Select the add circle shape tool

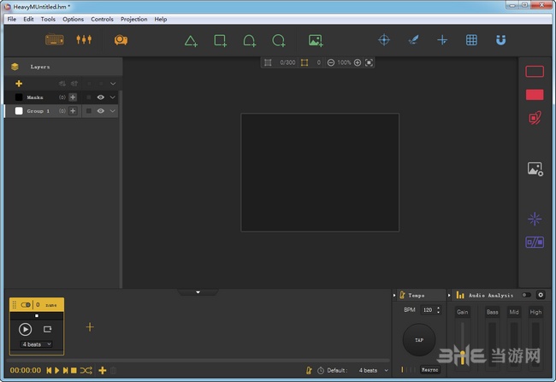click(x=279, y=40)
